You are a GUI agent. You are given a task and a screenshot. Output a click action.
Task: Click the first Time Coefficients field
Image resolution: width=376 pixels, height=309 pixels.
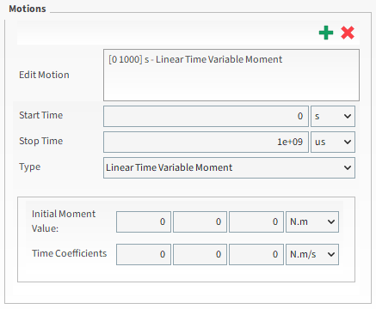(x=144, y=254)
